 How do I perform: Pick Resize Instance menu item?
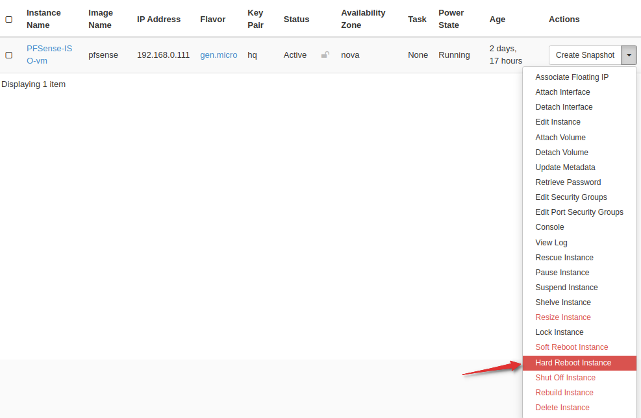point(562,317)
